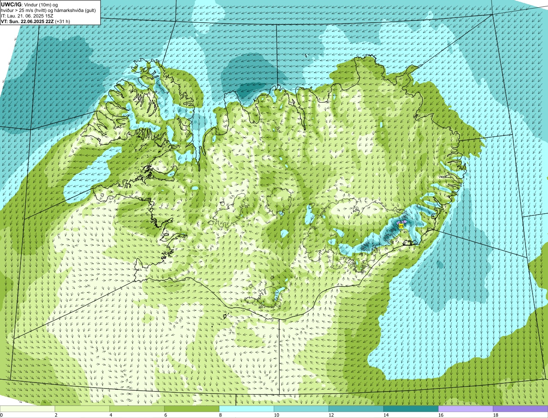Image resolution: width=548 pixels, height=418 pixels.
Task: Click the '14' label on the legend scale
Action: (386, 415)
